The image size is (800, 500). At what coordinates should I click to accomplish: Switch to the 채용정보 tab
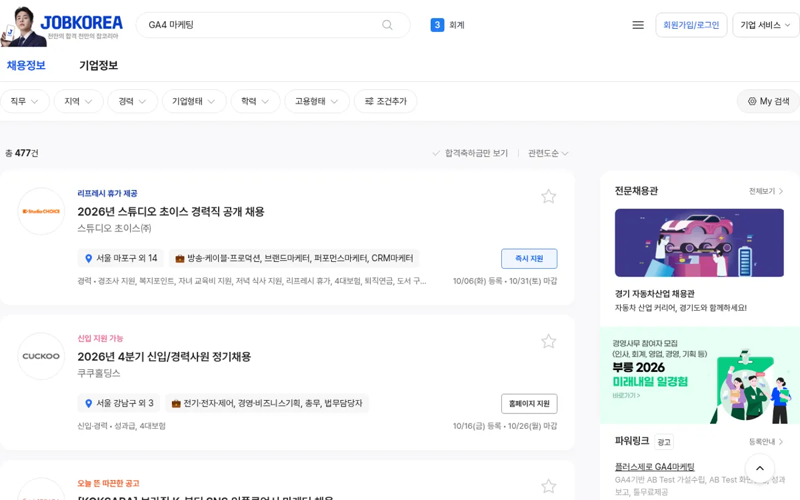[26, 65]
